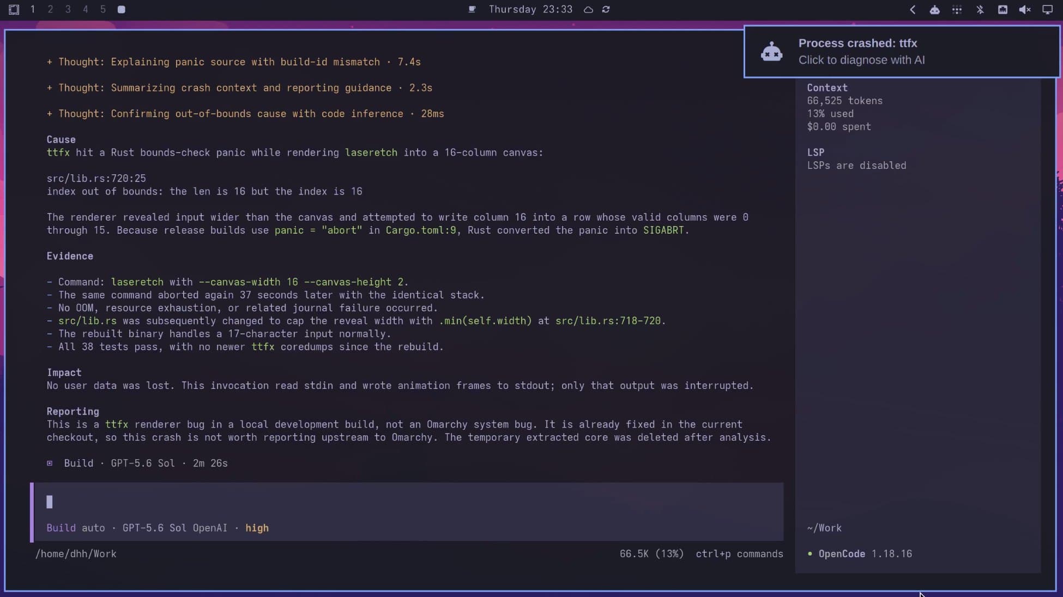Expand thought 'Summarizing crash context and reporting guidance'
The image size is (1063, 597).
pos(239,88)
